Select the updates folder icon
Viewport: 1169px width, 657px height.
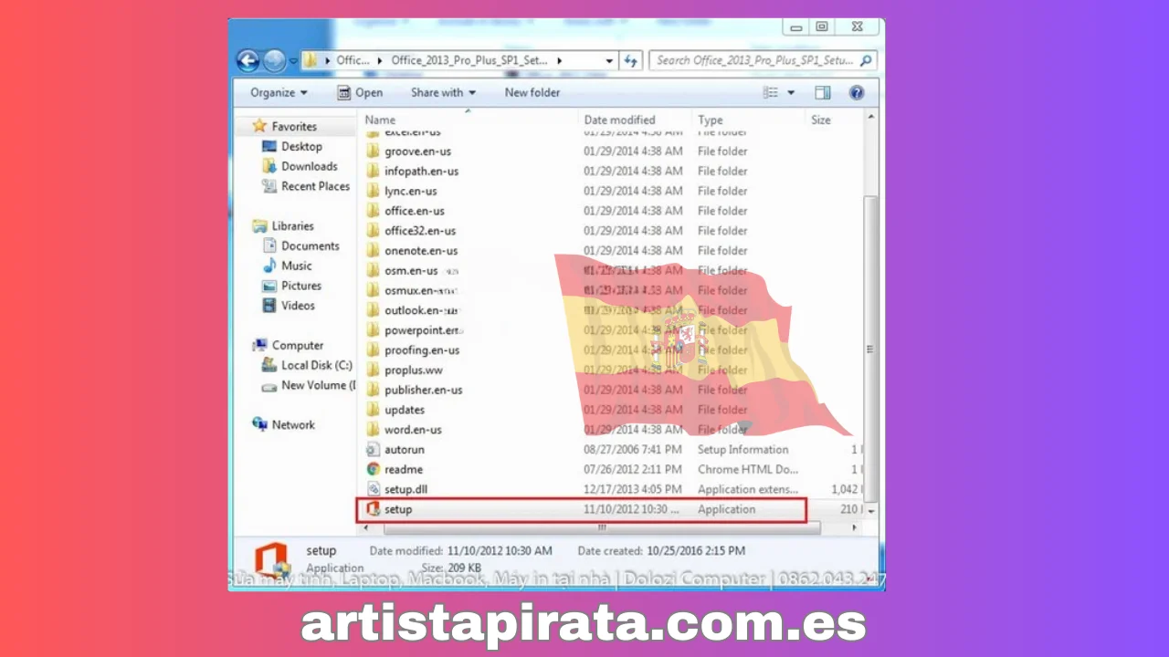tap(373, 410)
